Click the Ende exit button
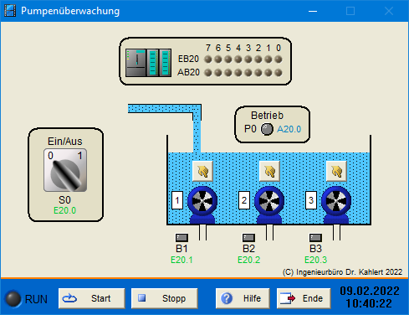 click(x=304, y=298)
